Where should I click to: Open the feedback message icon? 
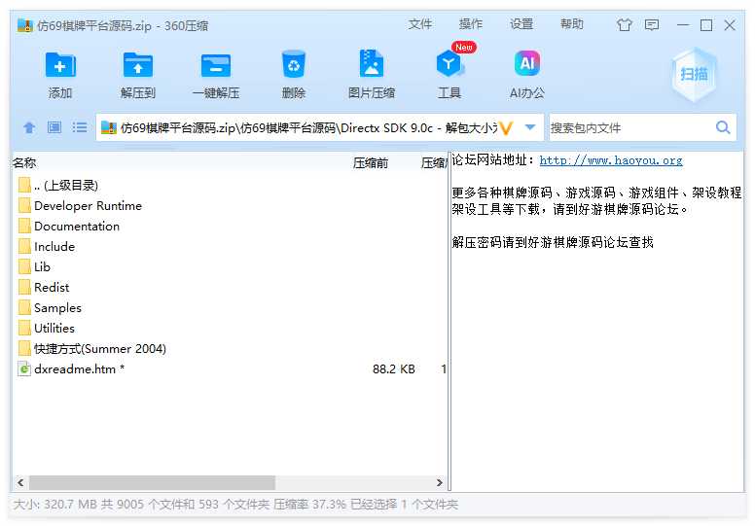coord(652,24)
